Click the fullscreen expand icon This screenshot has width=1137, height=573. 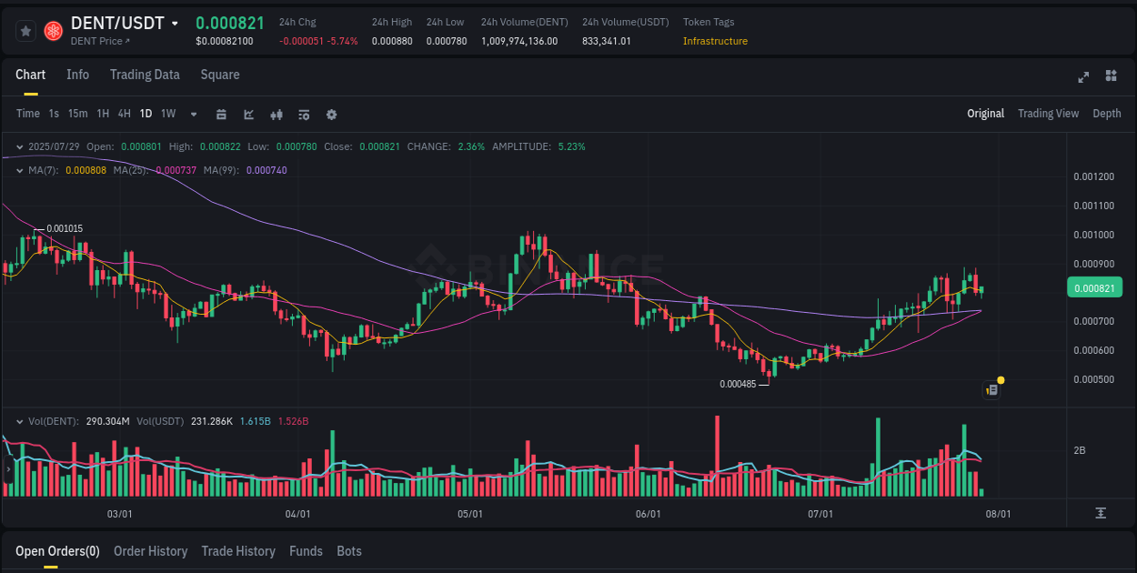tap(1083, 77)
